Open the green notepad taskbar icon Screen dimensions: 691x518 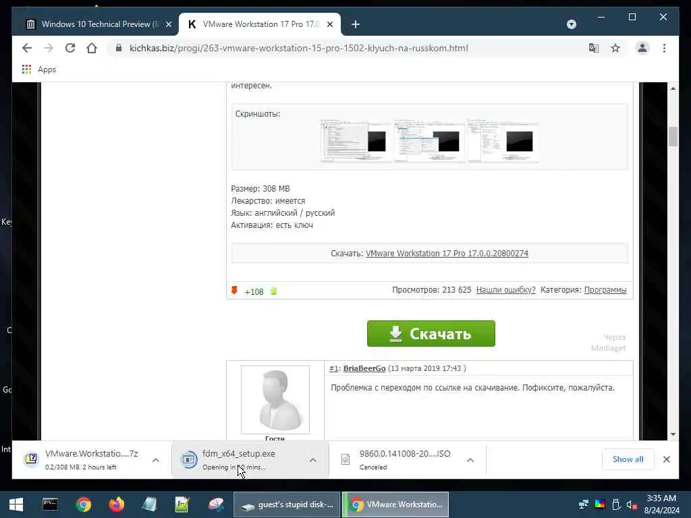coord(182,505)
